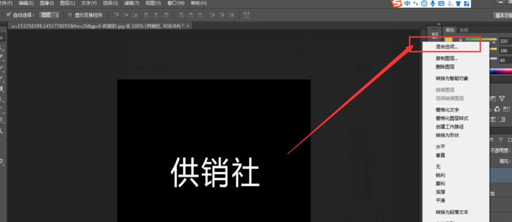This screenshot has width=512, height=222.
Task: Select 创建工作路径 menu entry
Action: pyautogui.click(x=456, y=127)
